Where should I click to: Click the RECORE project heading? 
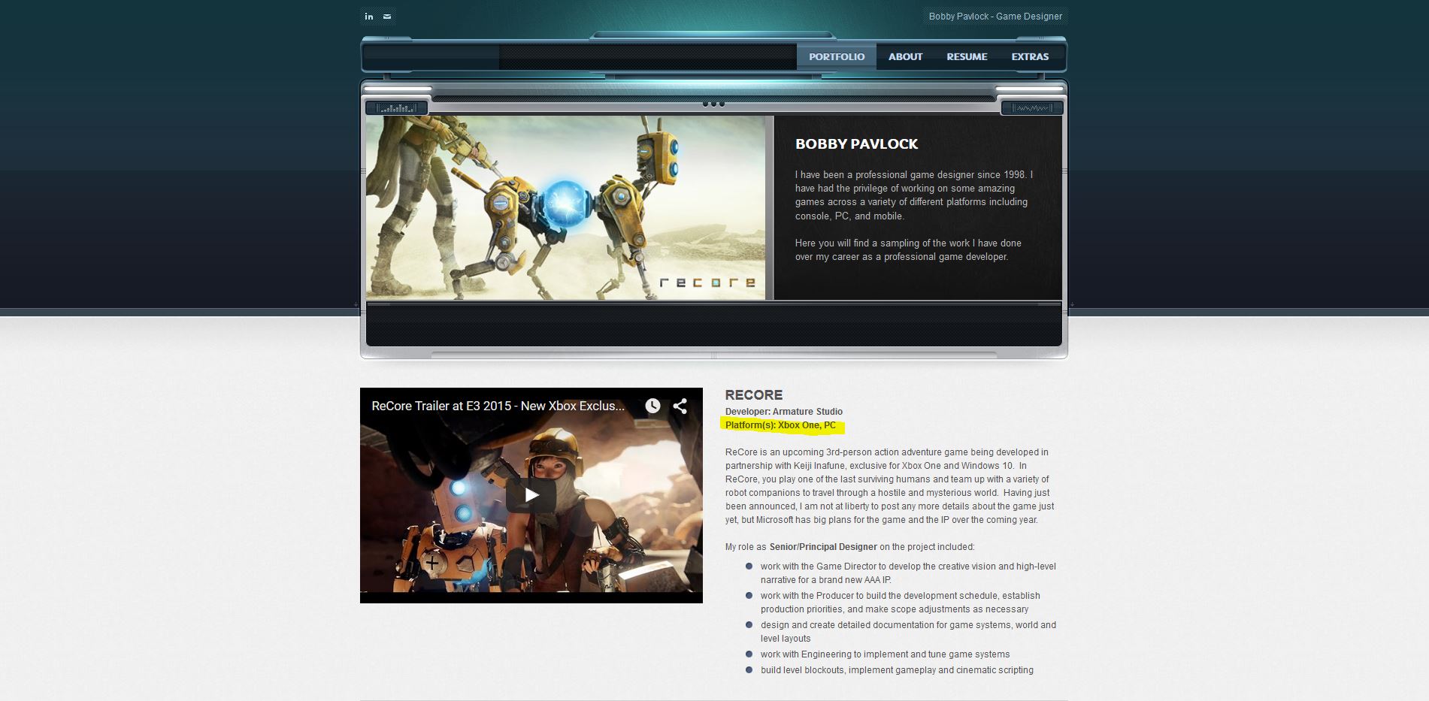point(753,395)
